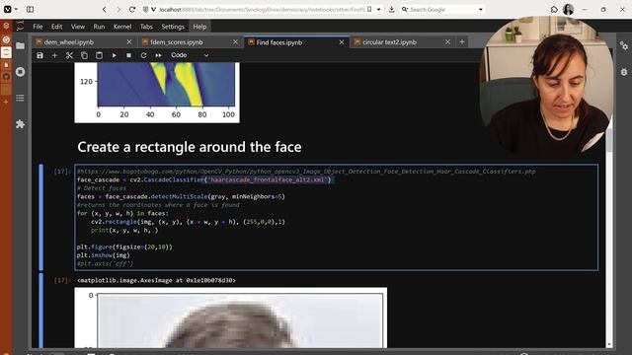Restart the kernel
This screenshot has width=632, height=355.
143,55
